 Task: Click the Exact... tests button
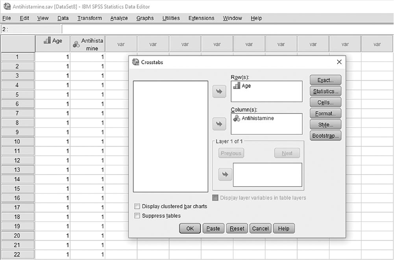pos(326,80)
